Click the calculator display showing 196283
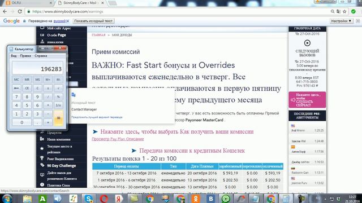Image resolution: width=362 pixels, height=203 pixels. tap(37, 68)
